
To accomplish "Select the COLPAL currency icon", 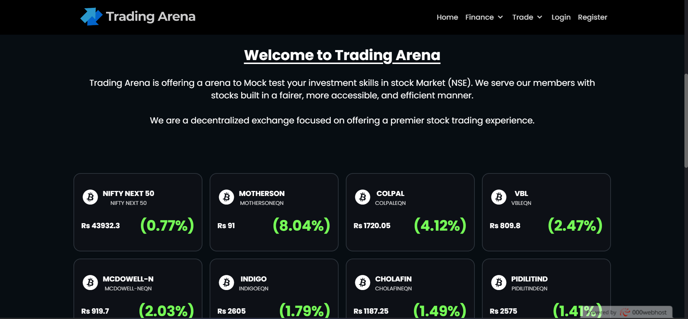I will click(x=362, y=197).
